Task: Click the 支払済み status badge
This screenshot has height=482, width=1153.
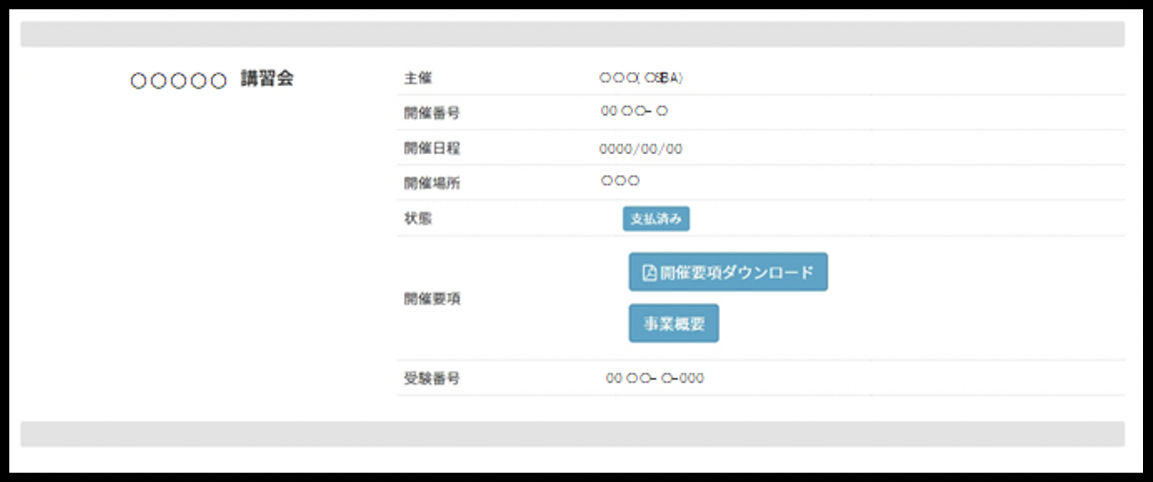Action: (x=655, y=219)
